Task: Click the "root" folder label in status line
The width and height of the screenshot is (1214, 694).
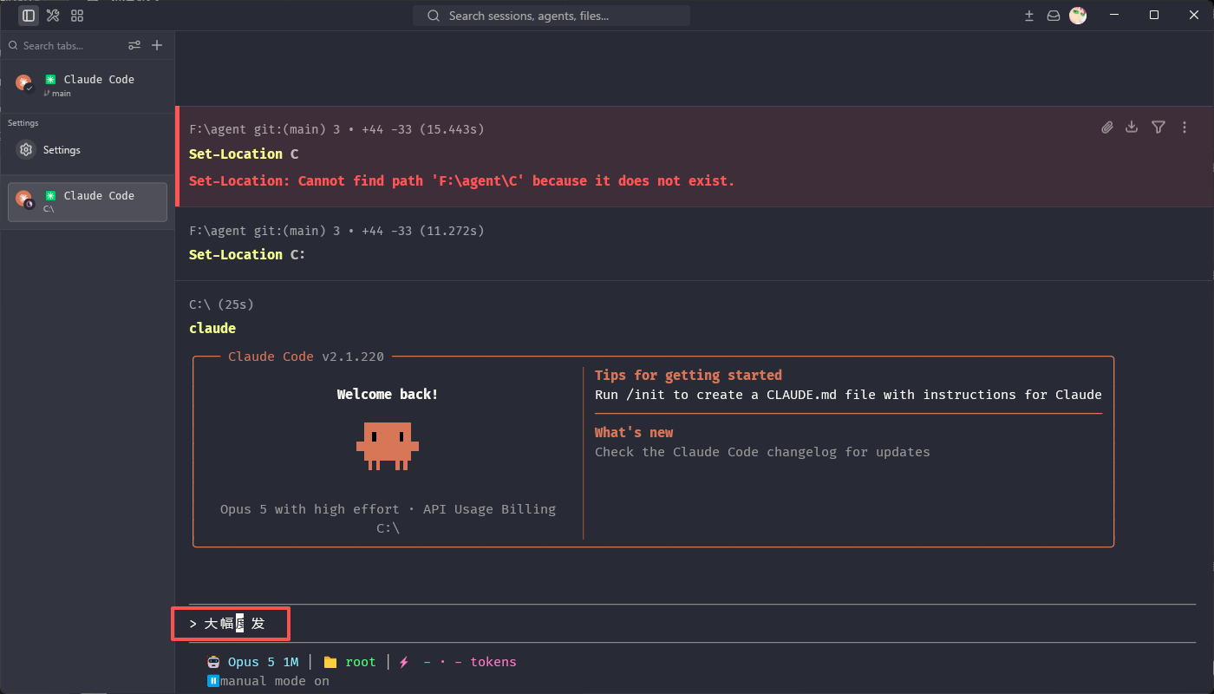Action: (361, 662)
